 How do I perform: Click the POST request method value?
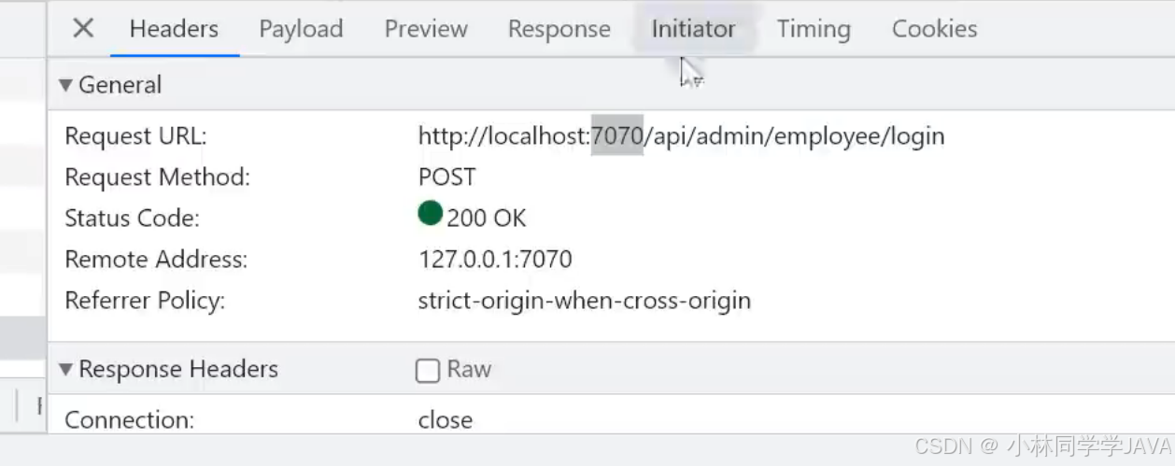click(446, 177)
